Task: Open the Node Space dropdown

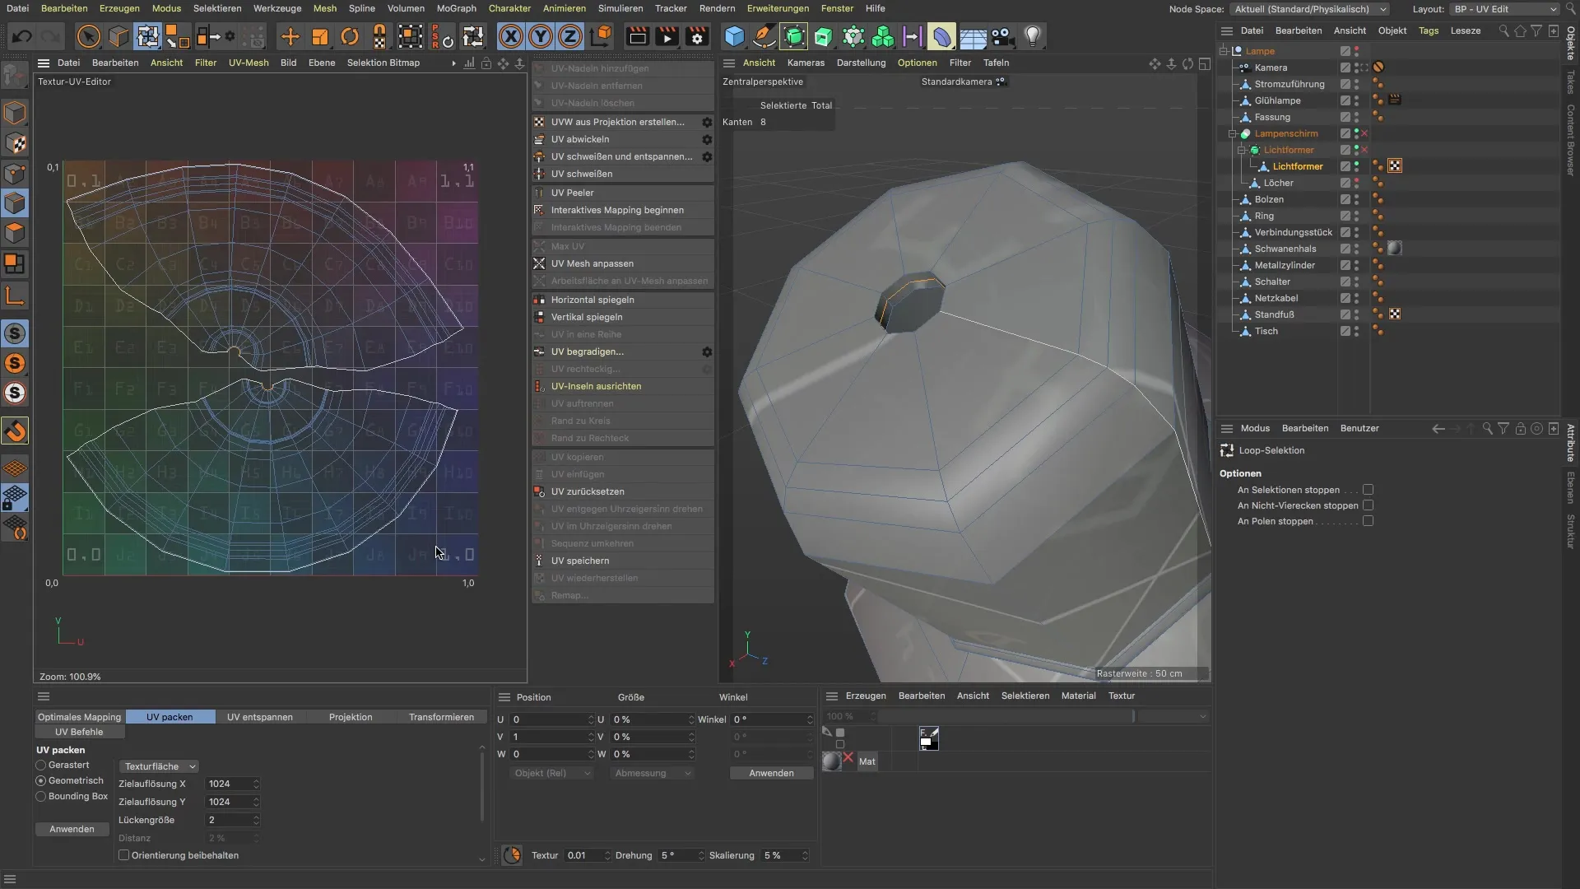Action: coord(1309,9)
